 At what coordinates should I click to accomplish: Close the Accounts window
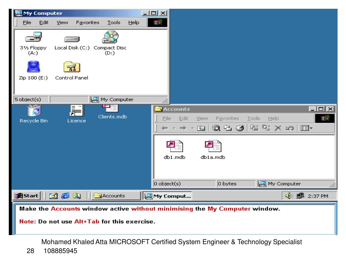(330, 109)
